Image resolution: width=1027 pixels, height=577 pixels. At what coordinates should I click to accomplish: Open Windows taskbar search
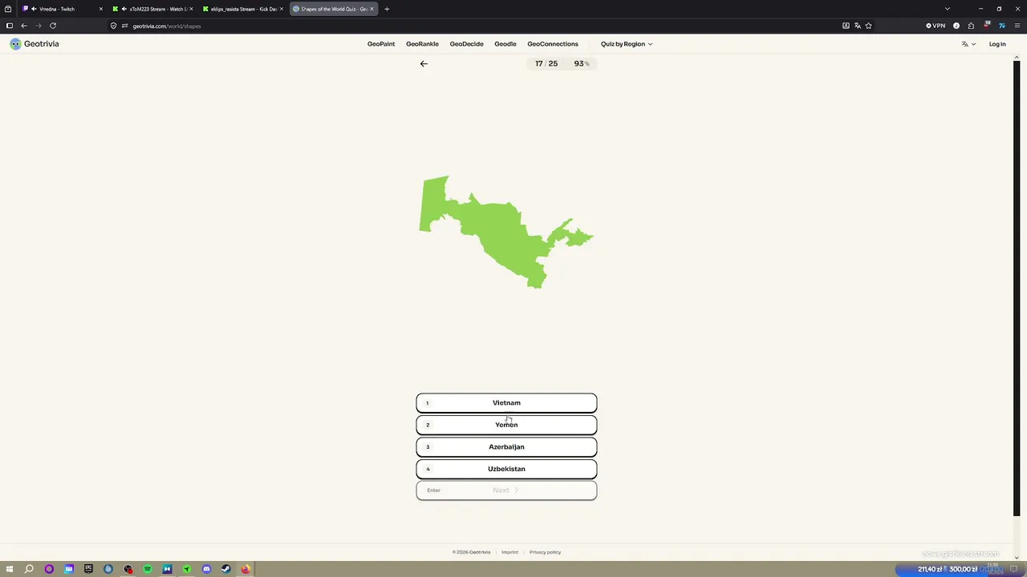pyautogui.click(x=29, y=569)
